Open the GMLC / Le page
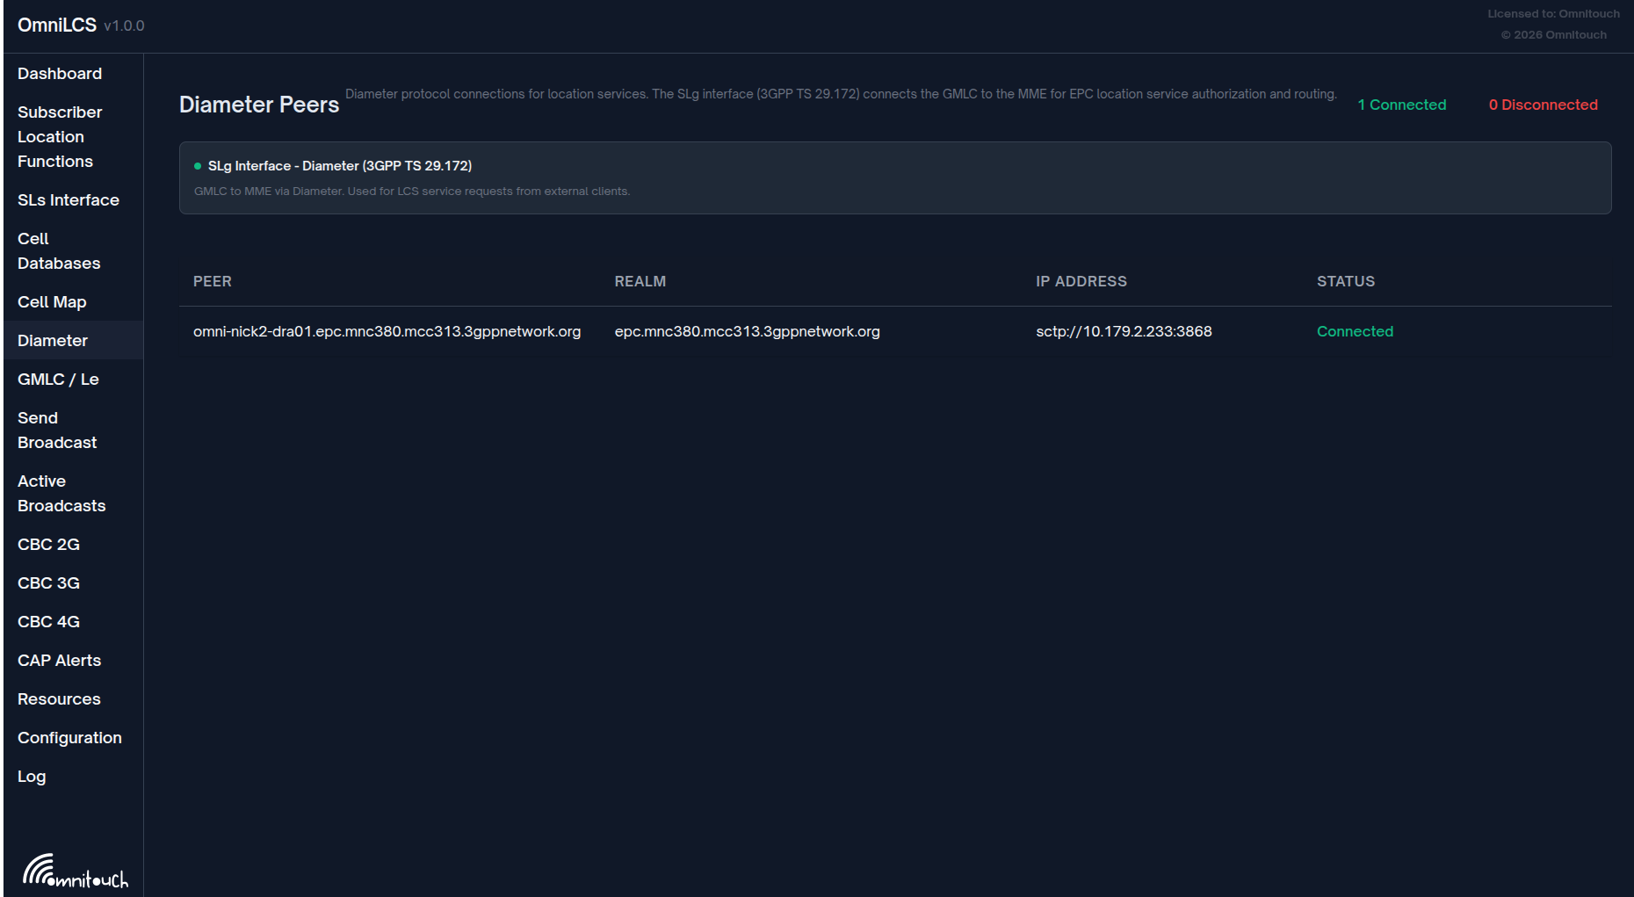Viewport: 1634px width, 897px height. coord(58,380)
